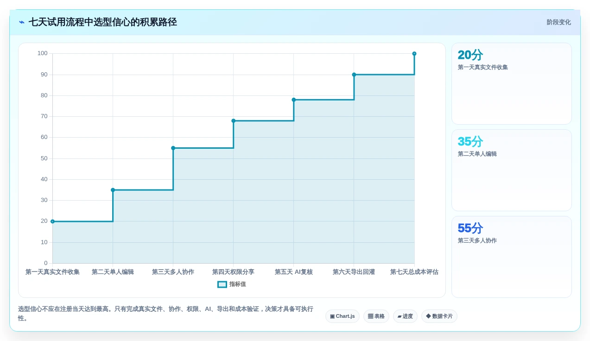Click axis label 第六天导出回灌
Screen dimensions: 590x341
coord(354,272)
